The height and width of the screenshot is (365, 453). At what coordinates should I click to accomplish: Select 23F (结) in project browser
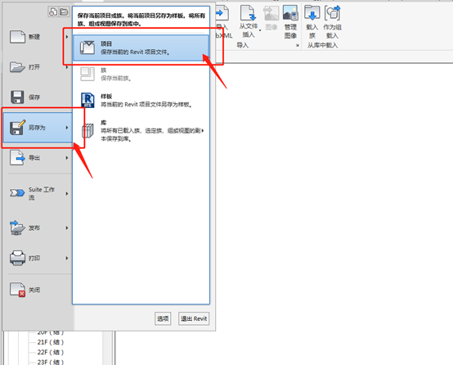[x=50, y=362]
